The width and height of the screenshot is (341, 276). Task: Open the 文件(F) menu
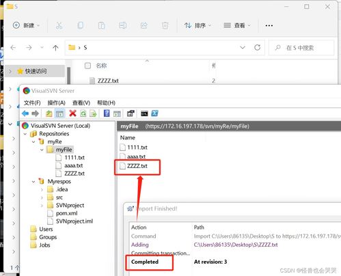(32, 102)
